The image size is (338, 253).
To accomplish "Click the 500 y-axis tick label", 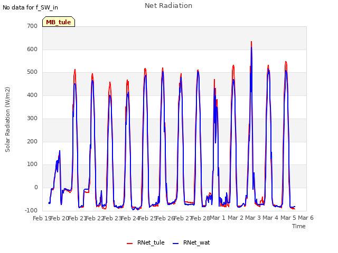I will click(x=32, y=72).
